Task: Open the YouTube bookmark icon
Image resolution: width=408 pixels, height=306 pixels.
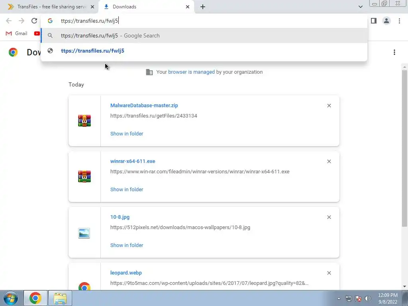Action: (x=37, y=33)
